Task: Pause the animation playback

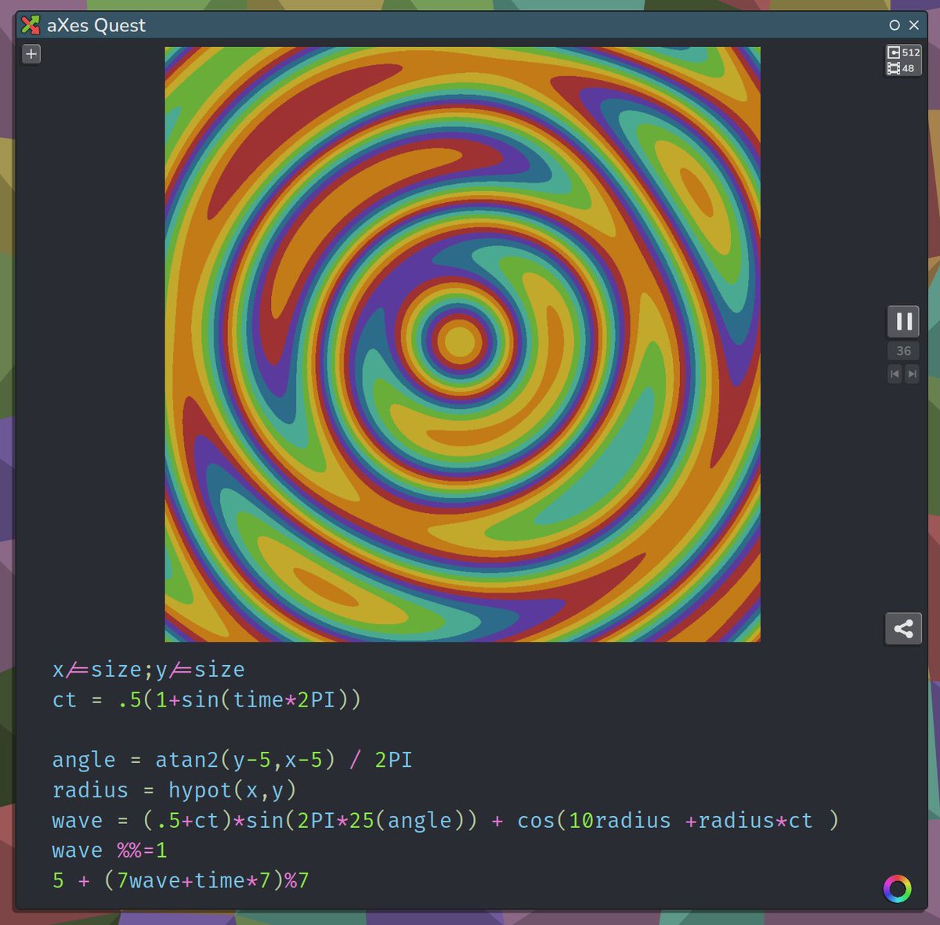Action: coord(903,321)
